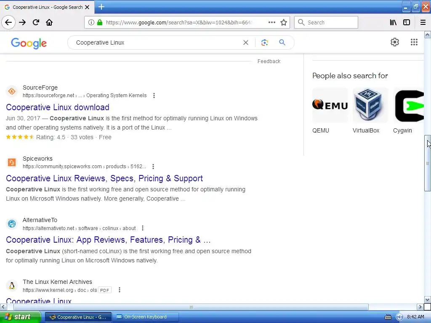Click the Feedback link
Screen dimensions: 431x323
pyautogui.click(x=269, y=61)
